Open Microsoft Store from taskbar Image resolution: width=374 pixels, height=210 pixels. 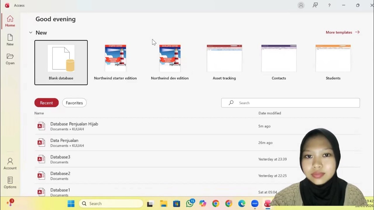pos(176,204)
